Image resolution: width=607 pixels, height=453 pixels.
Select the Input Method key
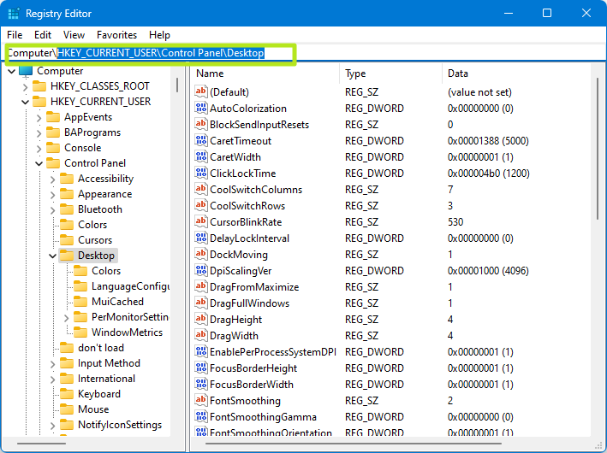tap(109, 363)
